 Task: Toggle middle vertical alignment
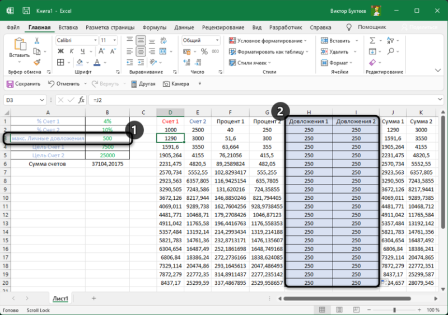141,40
